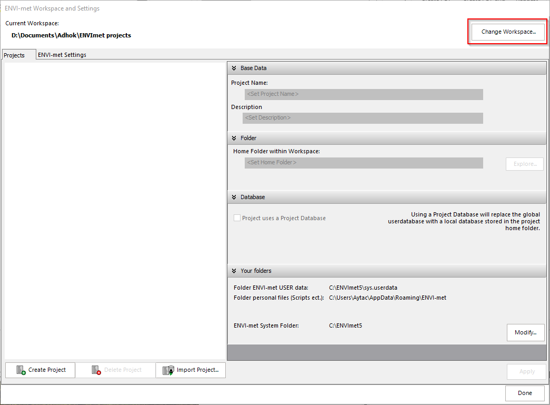Screen dimensions: 550x405
Task: Click the Create Project icon
Action: (x=21, y=370)
